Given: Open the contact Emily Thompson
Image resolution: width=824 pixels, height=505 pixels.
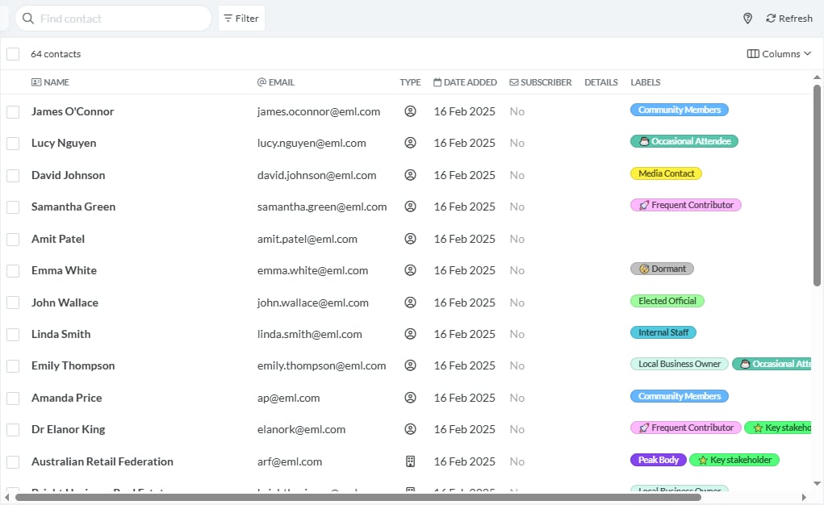Looking at the screenshot, I should [x=73, y=365].
